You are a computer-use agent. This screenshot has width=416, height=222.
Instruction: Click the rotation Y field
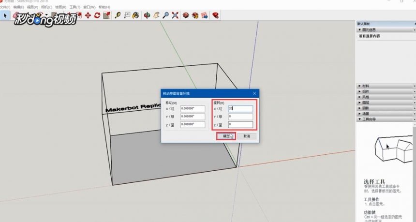tap(240, 117)
